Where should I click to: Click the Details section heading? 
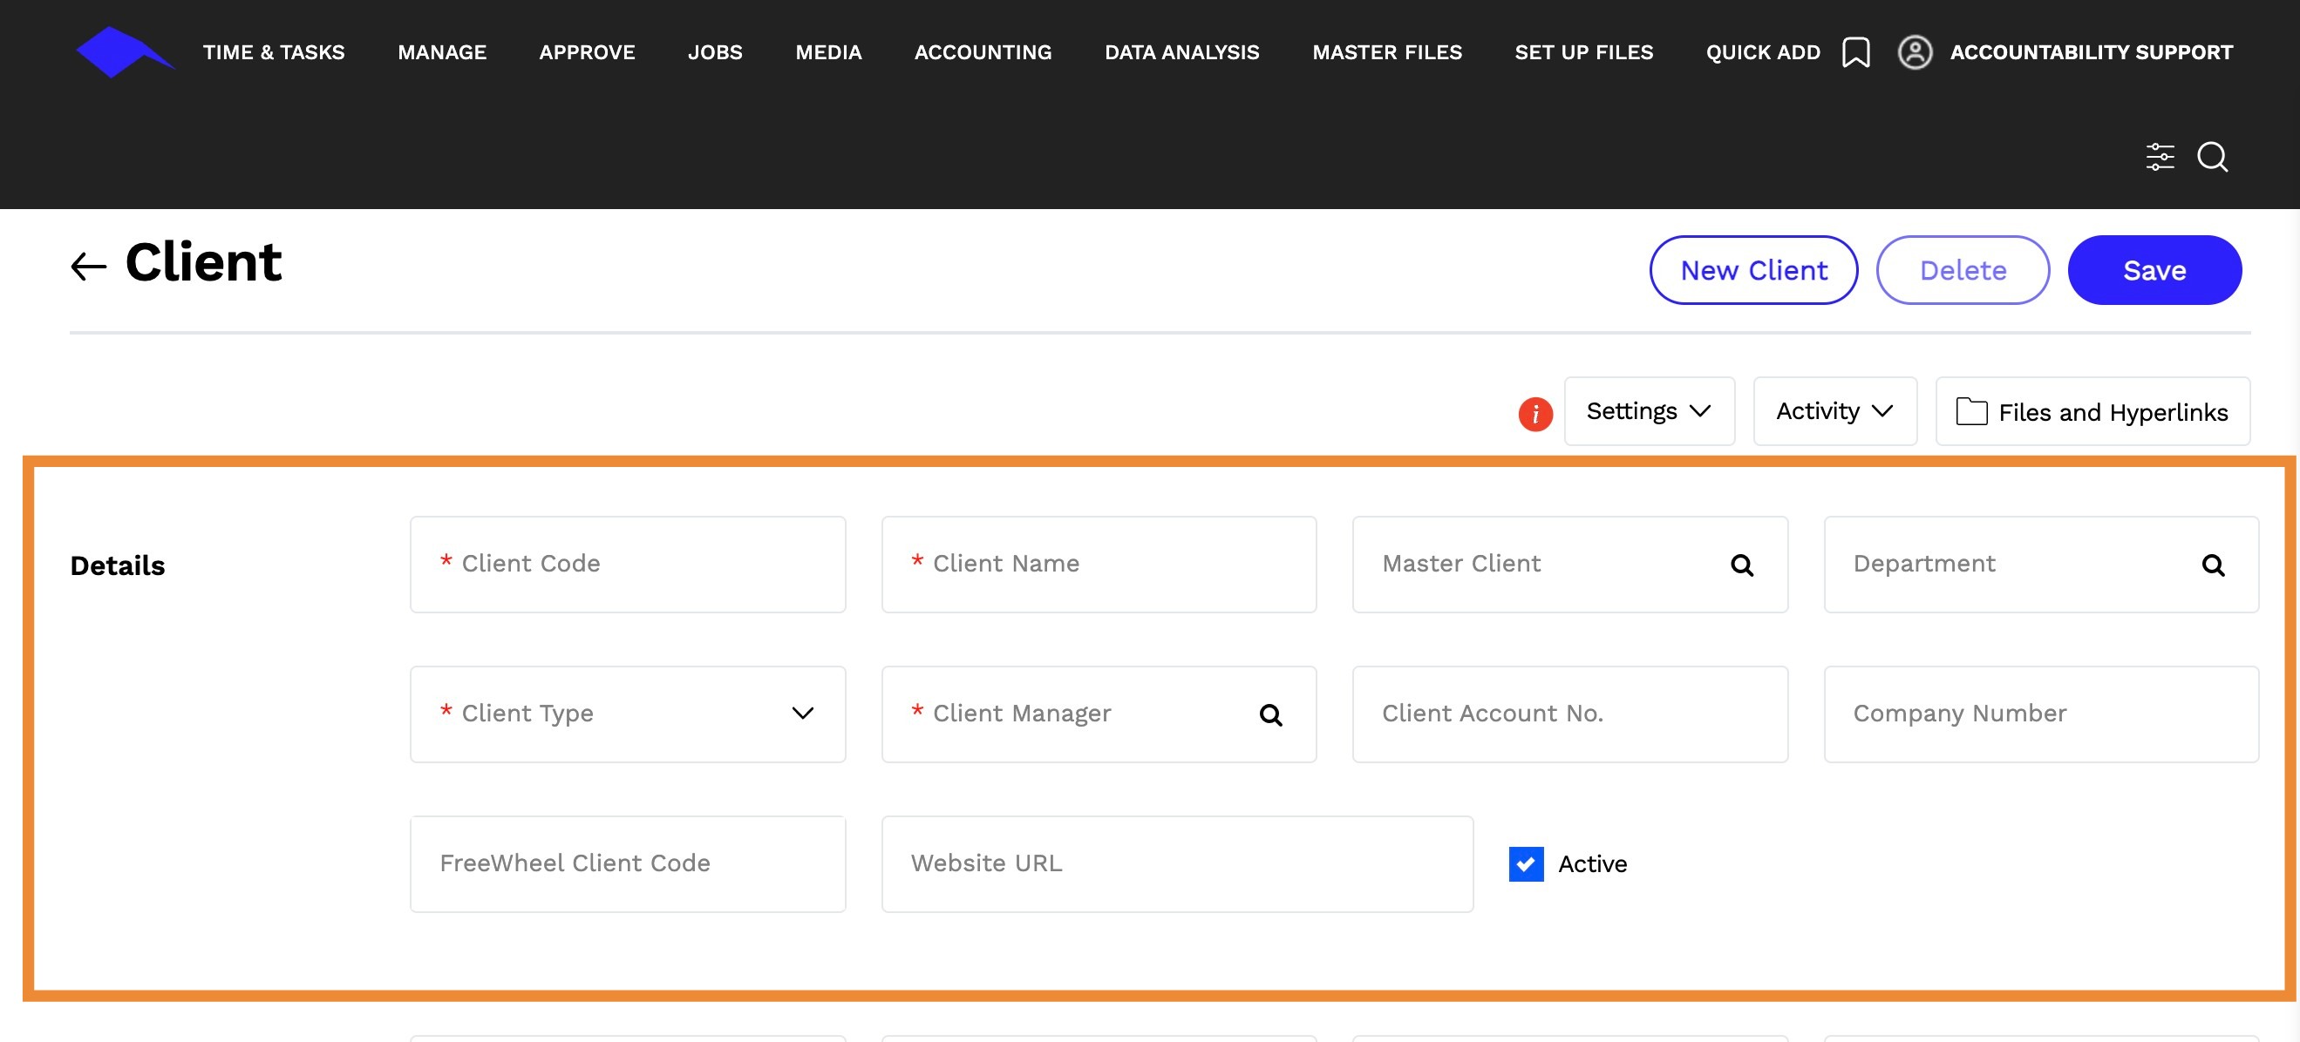pyautogui.click(x=117, y=565)
